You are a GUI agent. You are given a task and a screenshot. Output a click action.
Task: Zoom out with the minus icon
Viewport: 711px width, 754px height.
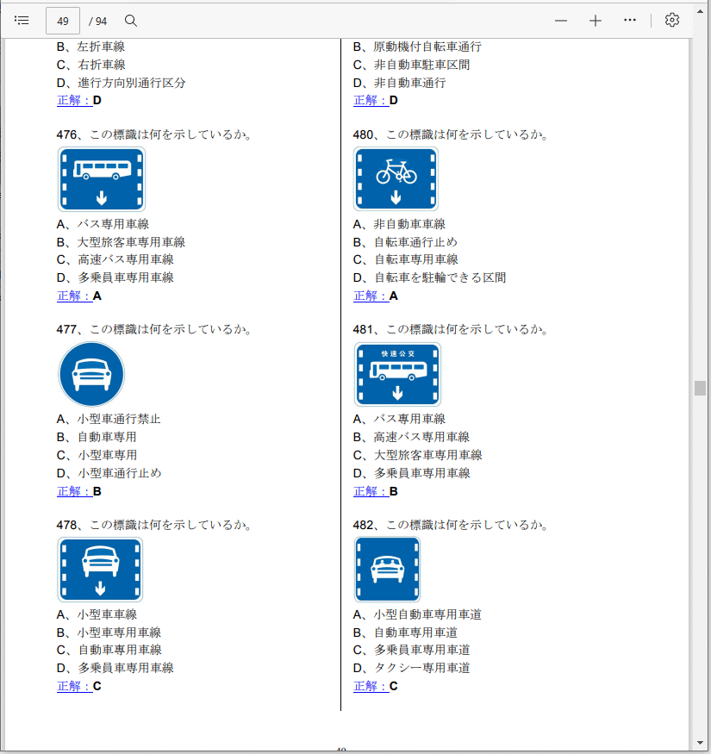[561, 21]
